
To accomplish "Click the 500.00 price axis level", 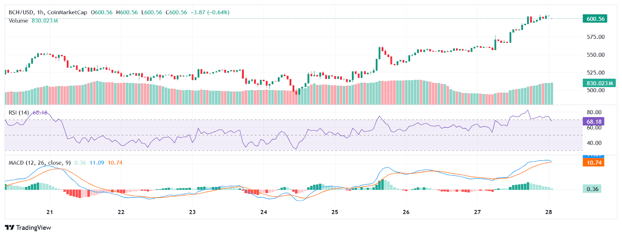I will pos(596,90).
